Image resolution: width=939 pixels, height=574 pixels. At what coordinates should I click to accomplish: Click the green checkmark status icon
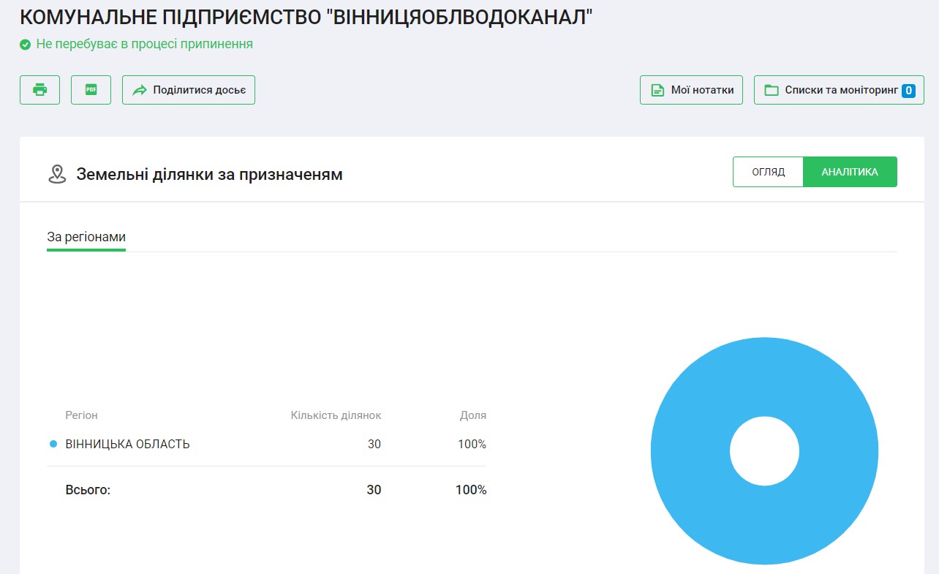click(x=25, y=45)
